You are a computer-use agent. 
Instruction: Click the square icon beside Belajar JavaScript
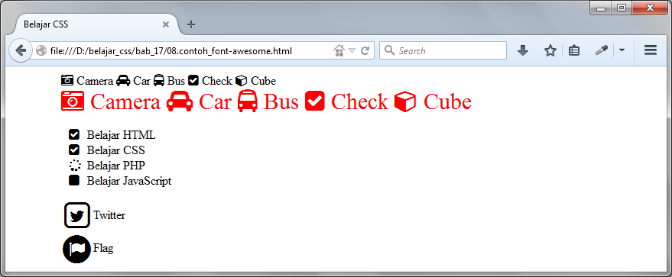[73, 180]
